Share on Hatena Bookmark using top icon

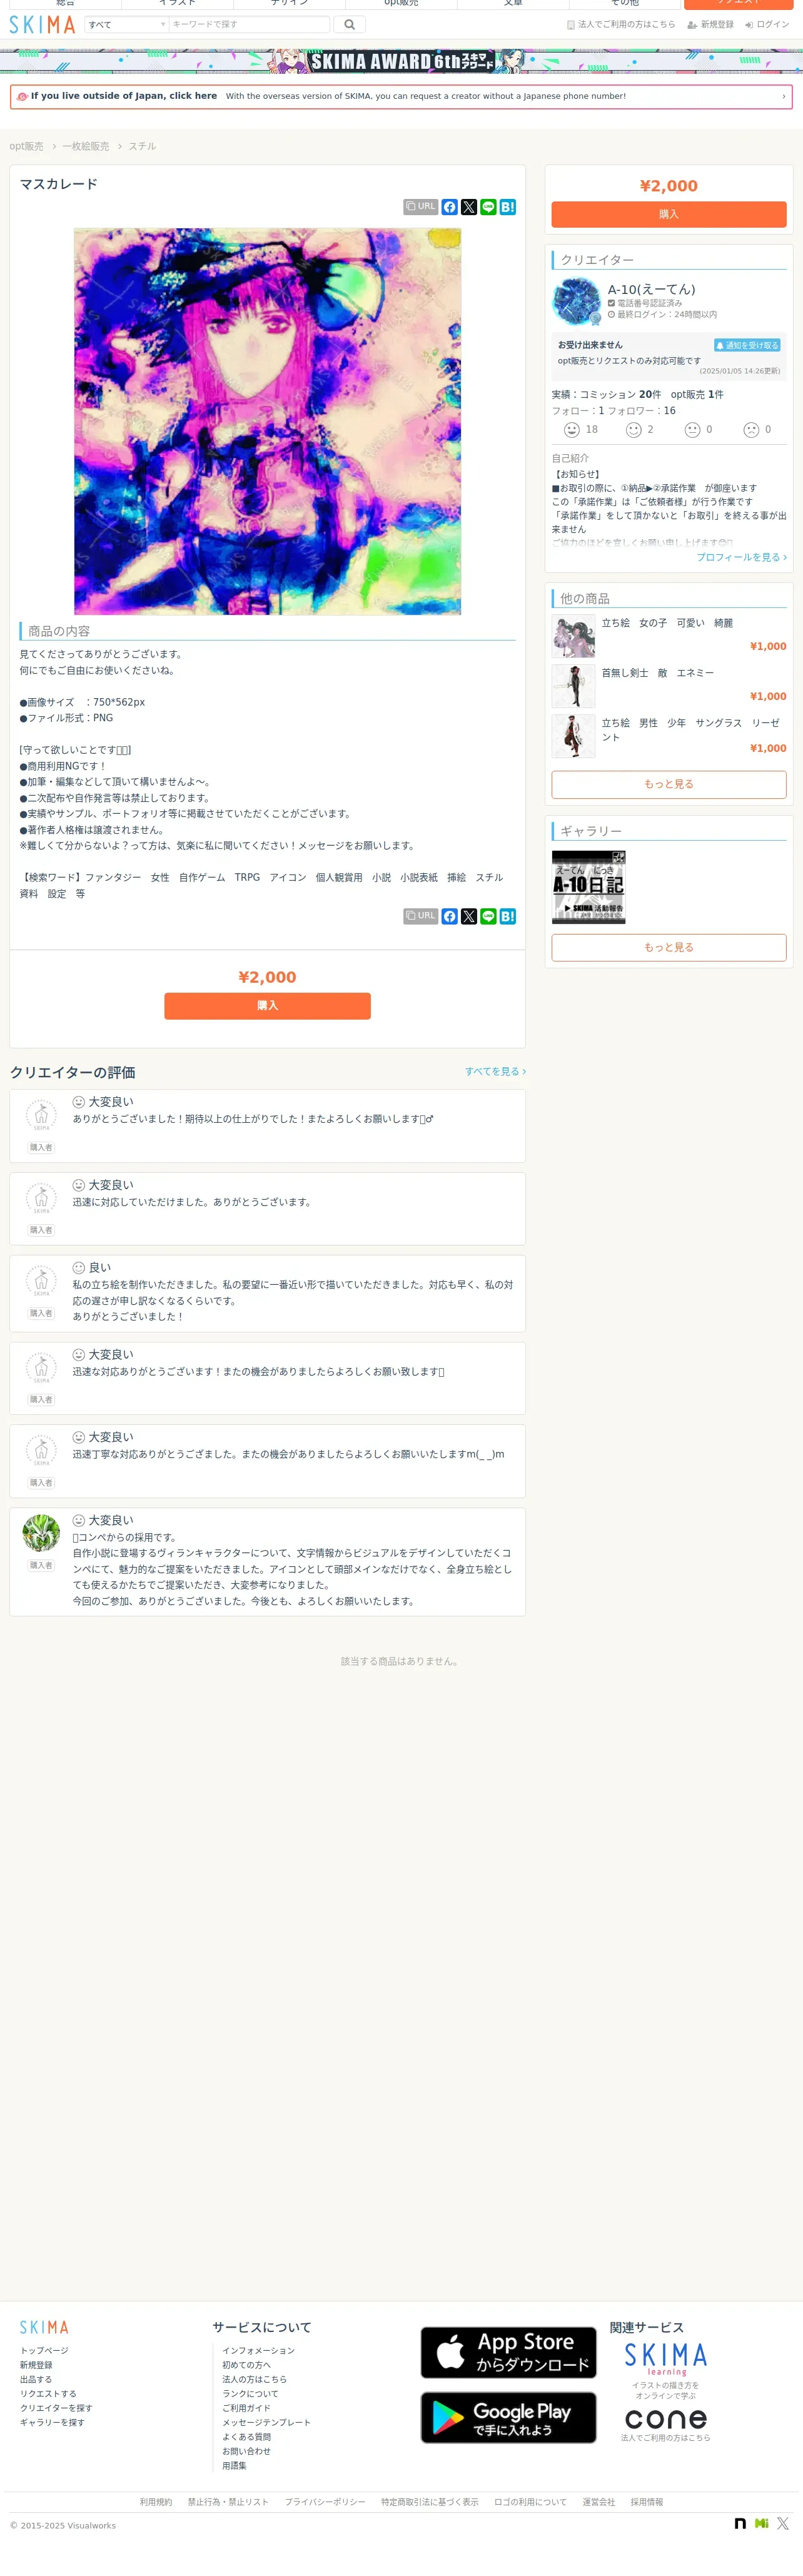(x=508, y=207)
